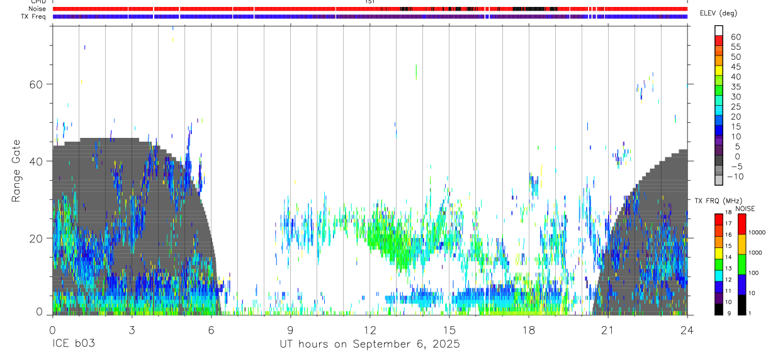Pick the yellow 14–15 MHz TX frequency swatch

click(719, 253)
